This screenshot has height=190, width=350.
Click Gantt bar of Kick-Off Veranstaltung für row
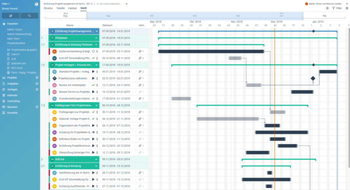pos(266,180)
